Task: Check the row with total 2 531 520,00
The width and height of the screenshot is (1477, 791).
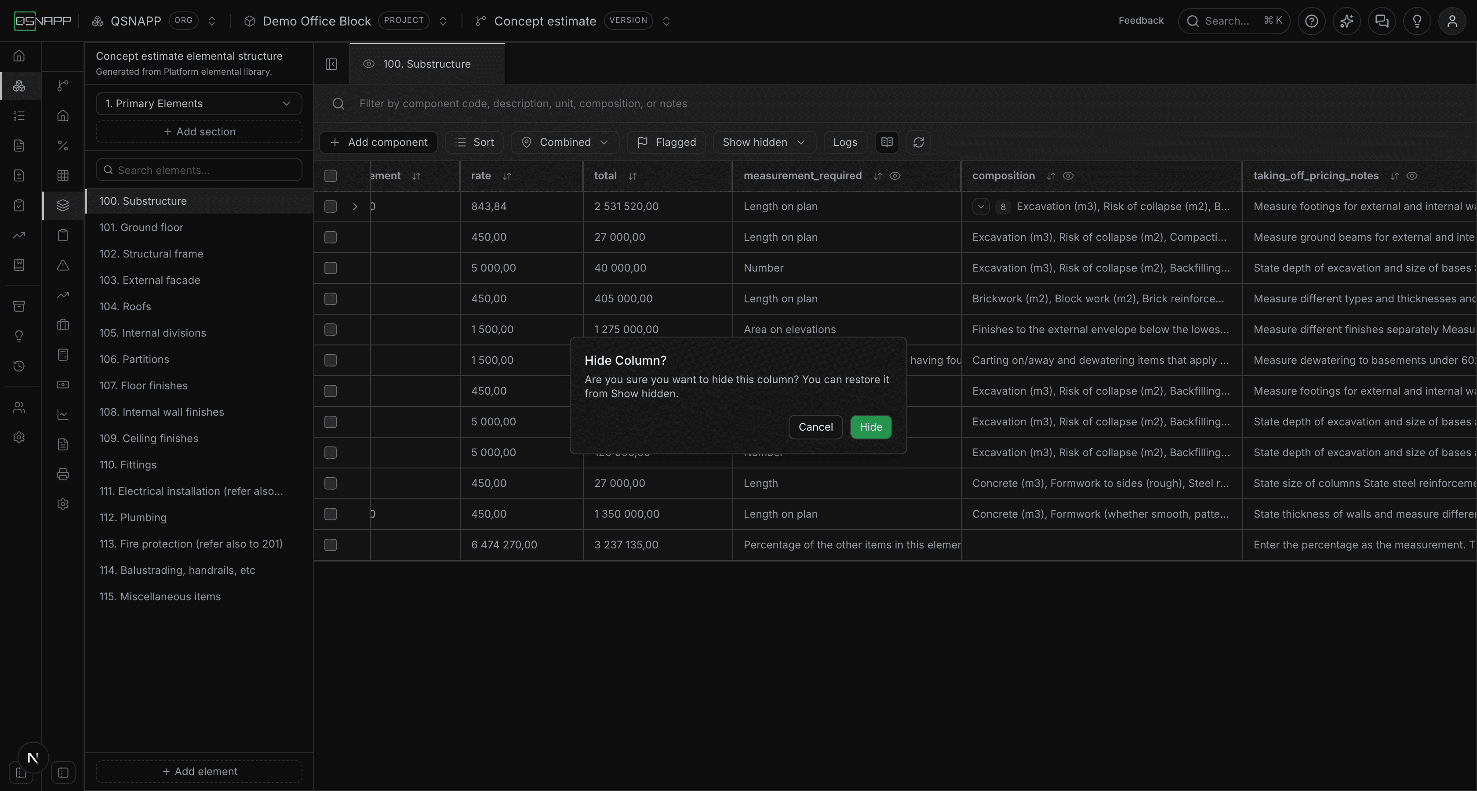Action: (330, 207)
